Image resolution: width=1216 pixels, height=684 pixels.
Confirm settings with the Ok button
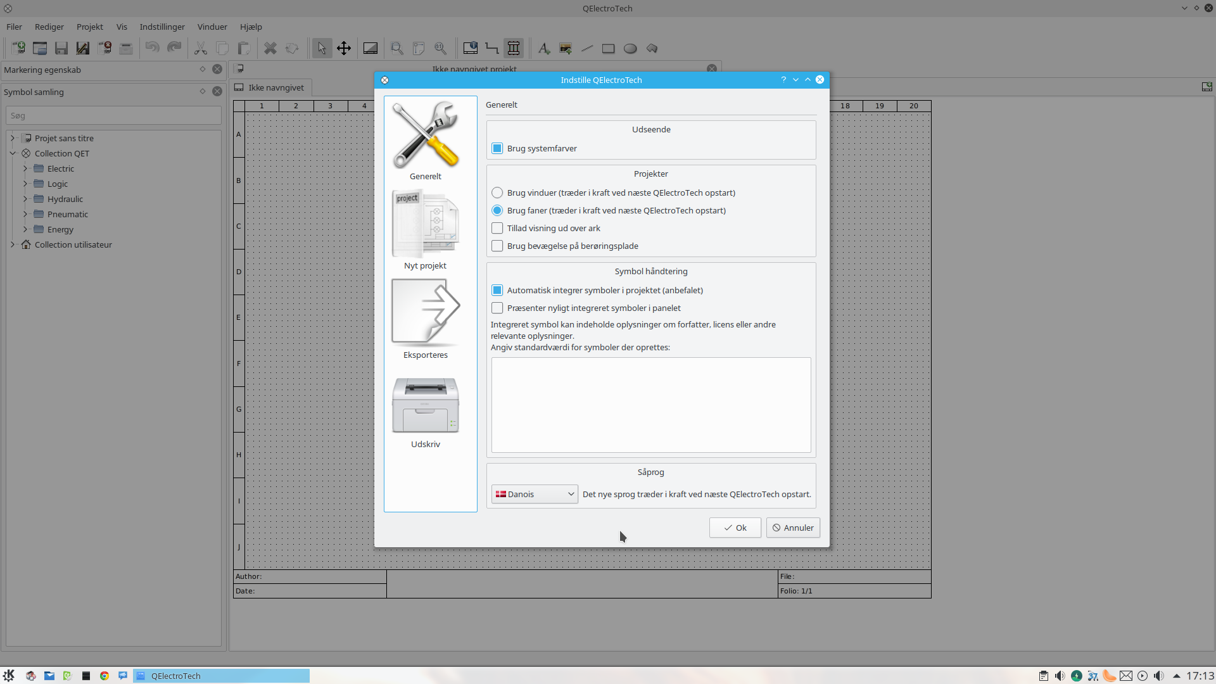tap(735, 528)
